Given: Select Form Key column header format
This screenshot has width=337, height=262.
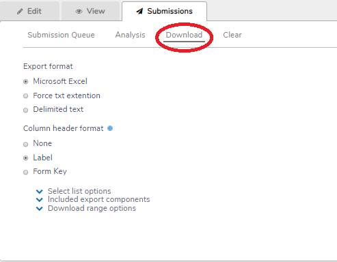Looking at the screenshot, I should (26, 173).
